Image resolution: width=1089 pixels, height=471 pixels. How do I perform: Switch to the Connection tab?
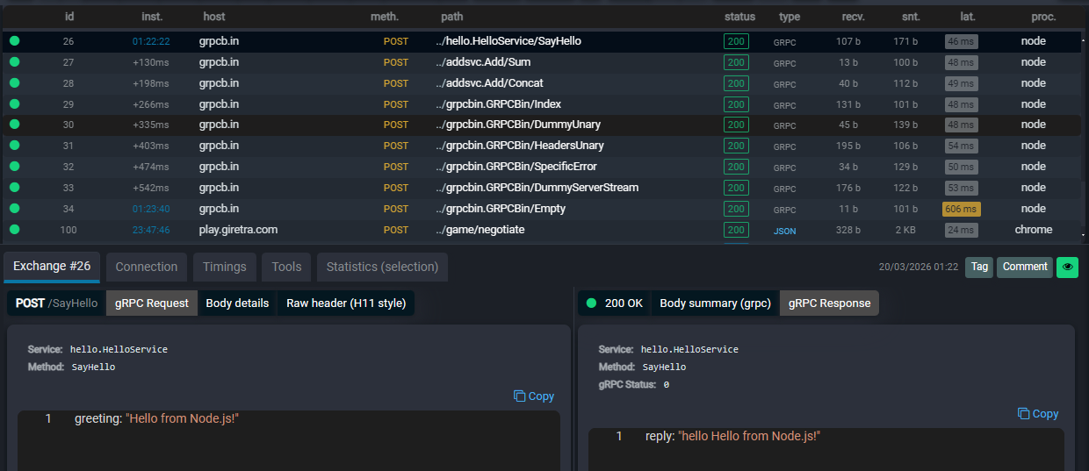(147, 267)
